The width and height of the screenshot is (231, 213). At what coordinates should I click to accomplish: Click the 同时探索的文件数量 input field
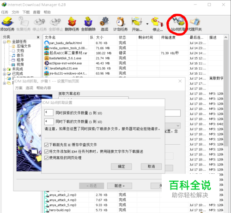(x=49, y=112)
